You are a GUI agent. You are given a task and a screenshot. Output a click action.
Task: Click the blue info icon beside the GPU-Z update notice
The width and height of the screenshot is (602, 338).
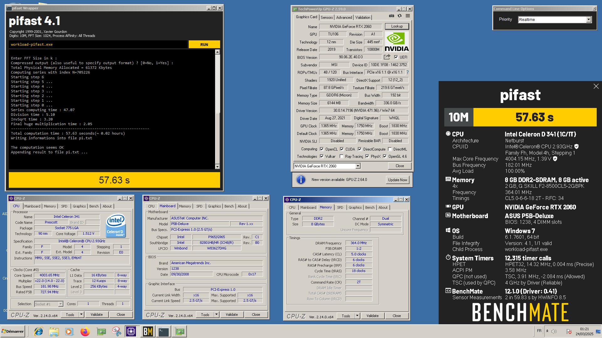(301, 180)
